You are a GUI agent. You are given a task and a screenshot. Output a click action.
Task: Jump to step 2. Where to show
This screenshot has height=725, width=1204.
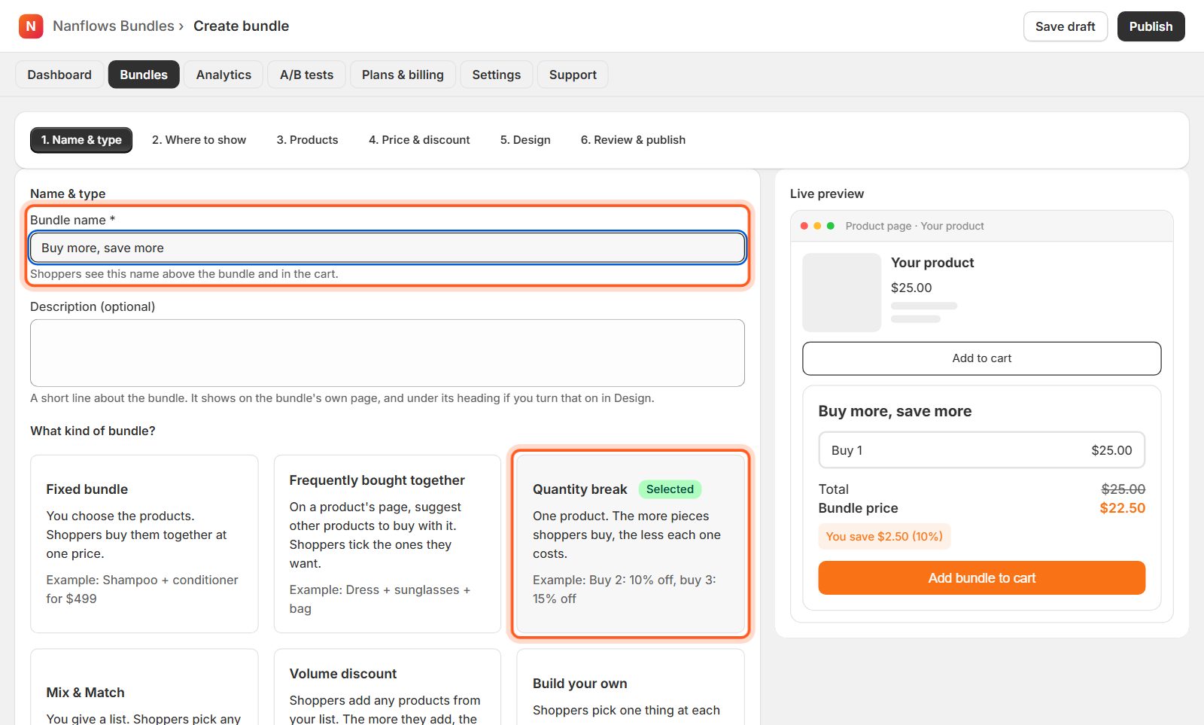[x=199, y=140]
